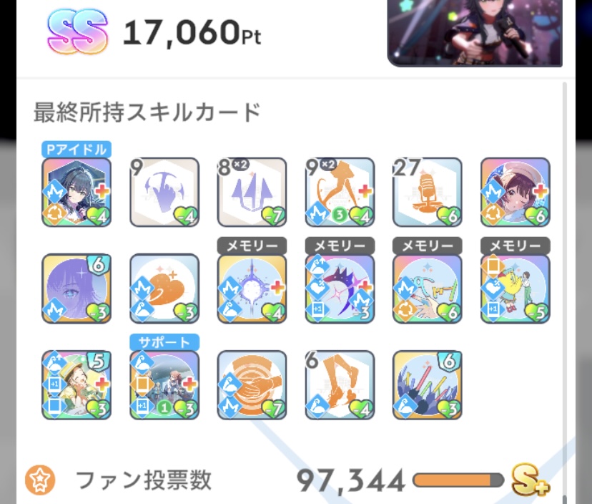The image size is (592, 504).
Task: Select the dancing legs card numbered 6
Action: pos(340,385)
